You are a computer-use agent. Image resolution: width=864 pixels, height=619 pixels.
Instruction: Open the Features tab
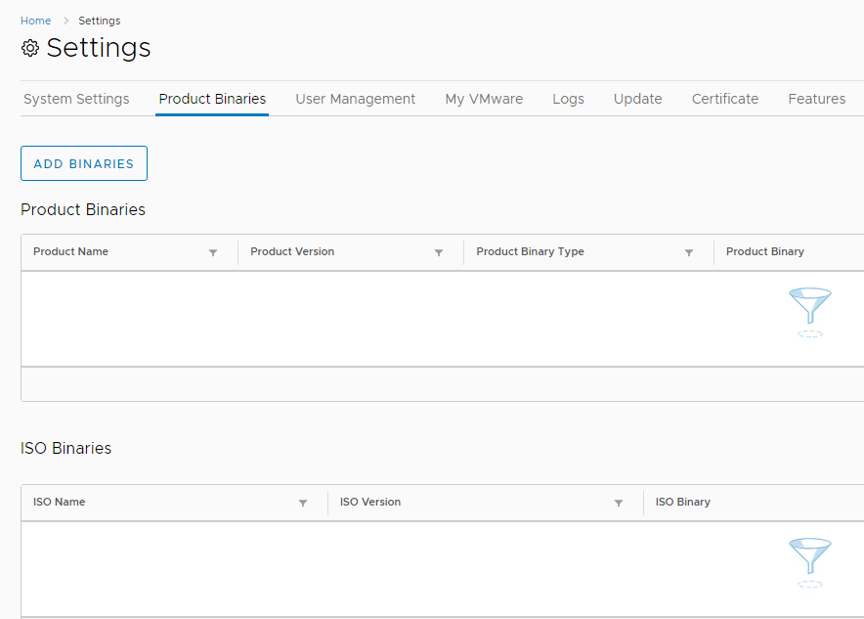pyautogui.click(x=817, y=99)
